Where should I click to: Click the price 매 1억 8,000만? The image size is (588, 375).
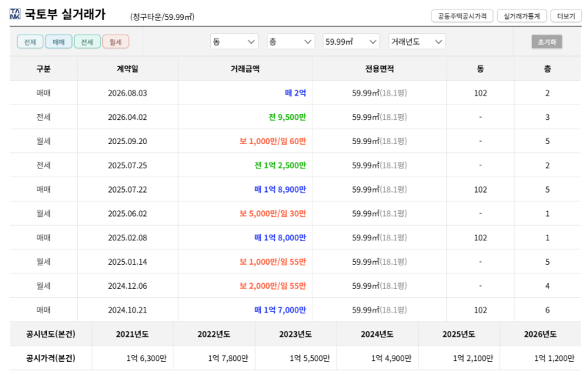click(x=280, y=238)
